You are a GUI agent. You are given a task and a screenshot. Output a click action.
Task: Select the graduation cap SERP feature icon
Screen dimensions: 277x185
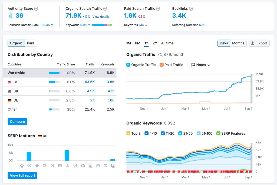(83, 166)
